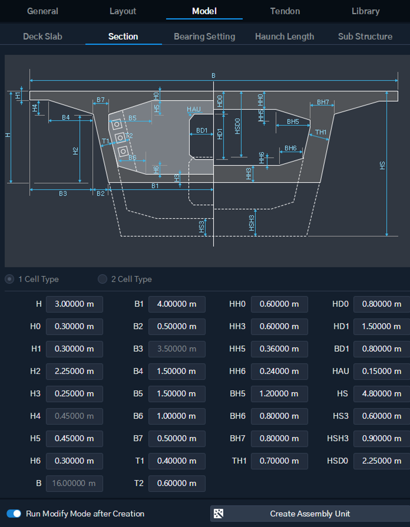Click the B5 input field
410x527 pixels.
pos(177,393)
